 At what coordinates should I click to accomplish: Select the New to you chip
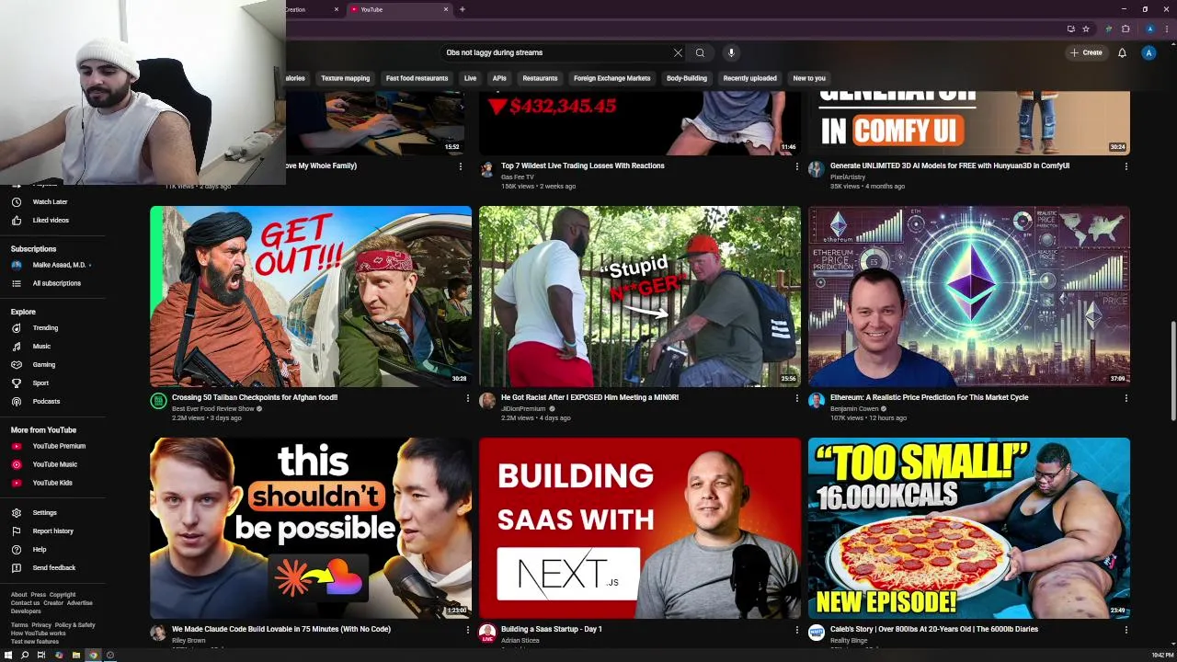click(809, 78)
